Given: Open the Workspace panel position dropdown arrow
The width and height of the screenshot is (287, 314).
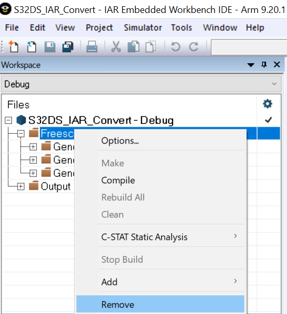Looking at the screenshot, I should click(251, 65).
